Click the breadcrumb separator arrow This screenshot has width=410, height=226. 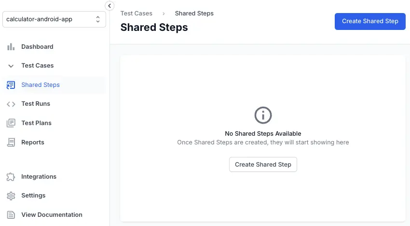164,14
